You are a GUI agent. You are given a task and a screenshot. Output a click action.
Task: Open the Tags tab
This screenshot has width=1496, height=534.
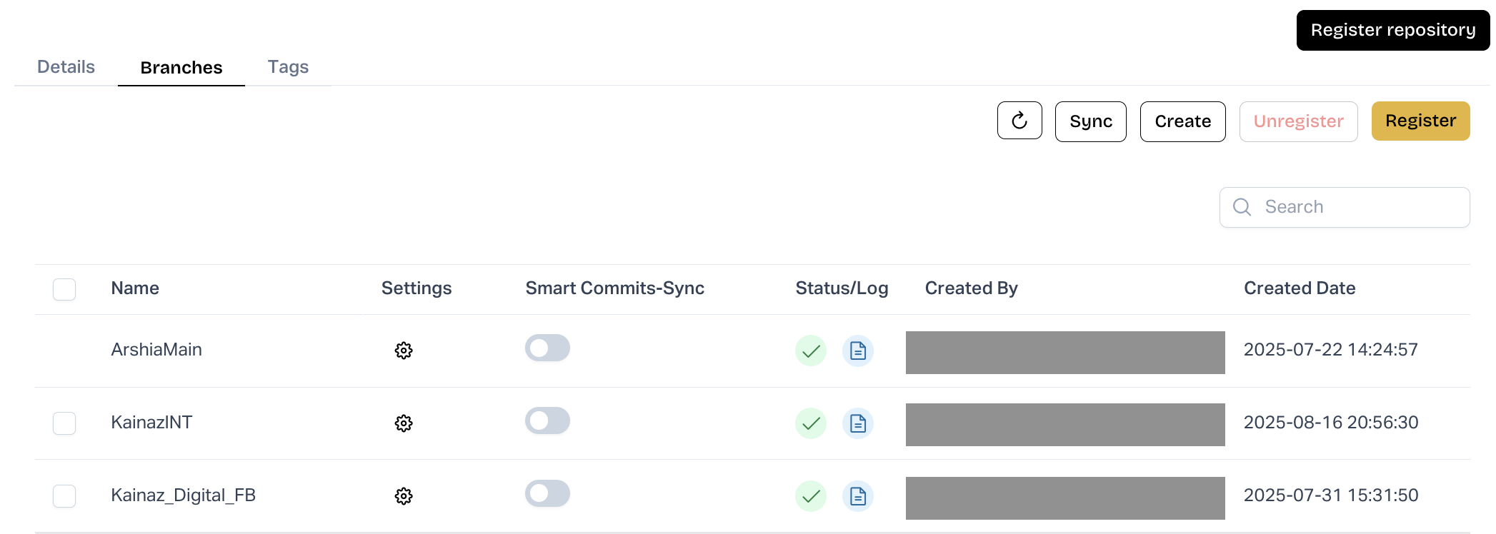(x=288, y=67)
